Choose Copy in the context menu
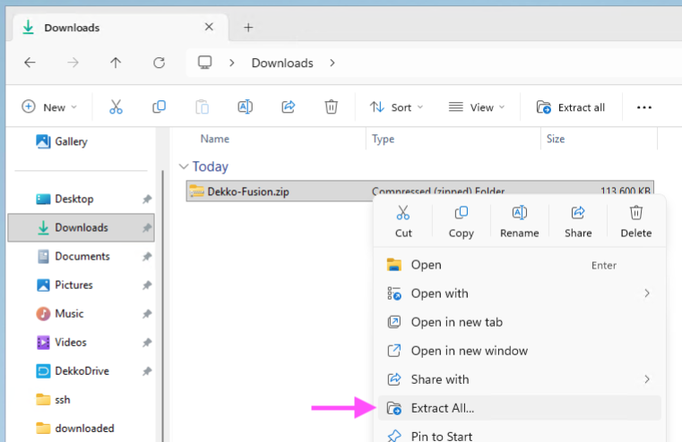 (461, 221)
